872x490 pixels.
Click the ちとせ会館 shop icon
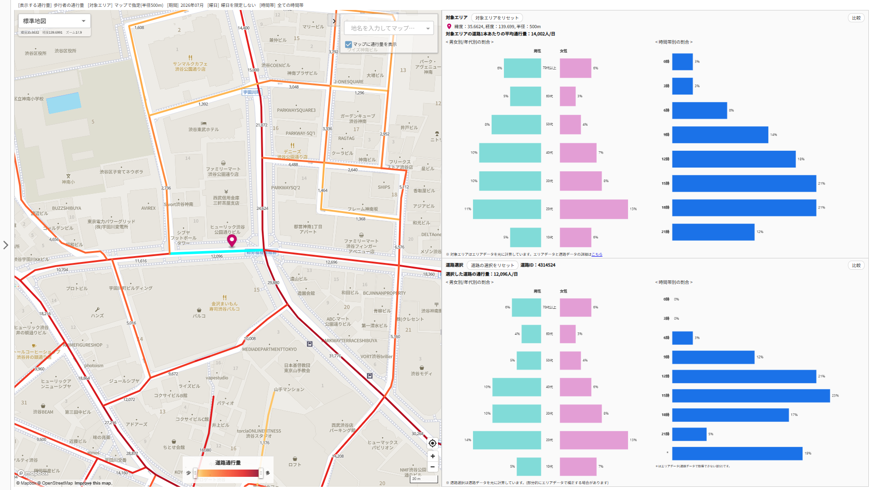[x=174, y=441]
